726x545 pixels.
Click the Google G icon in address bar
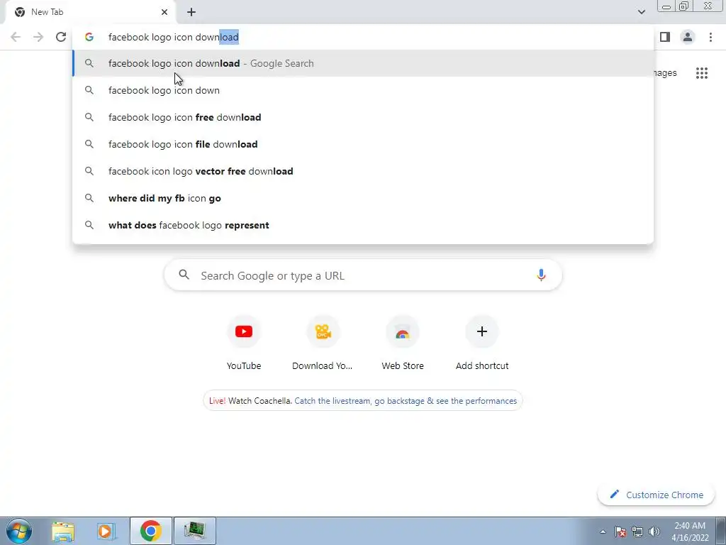89,37
